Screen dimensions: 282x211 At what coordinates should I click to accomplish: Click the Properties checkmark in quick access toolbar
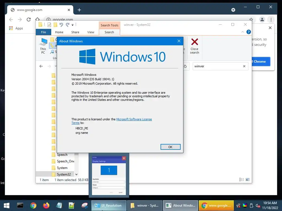(x=49, y=25)
